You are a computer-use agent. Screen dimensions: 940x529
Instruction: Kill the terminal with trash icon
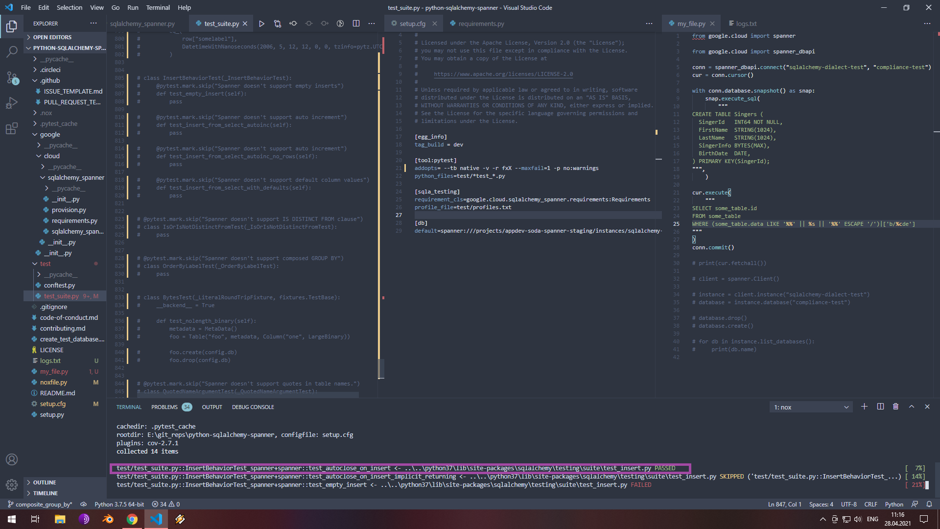895,407
